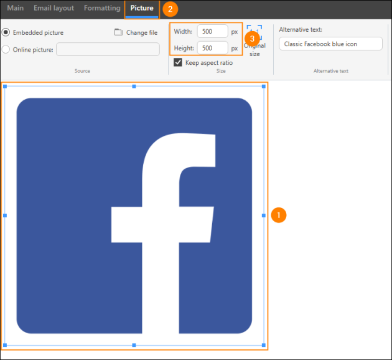This screenshot has width=392, height=360.
Task: Select the Picture tab
Action: [x=142, y=8]
